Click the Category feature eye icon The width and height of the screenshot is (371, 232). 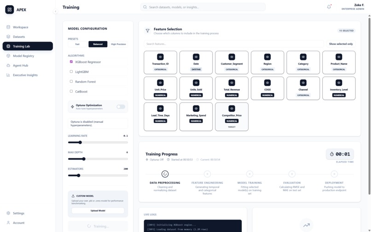click(x=303, y=57)
